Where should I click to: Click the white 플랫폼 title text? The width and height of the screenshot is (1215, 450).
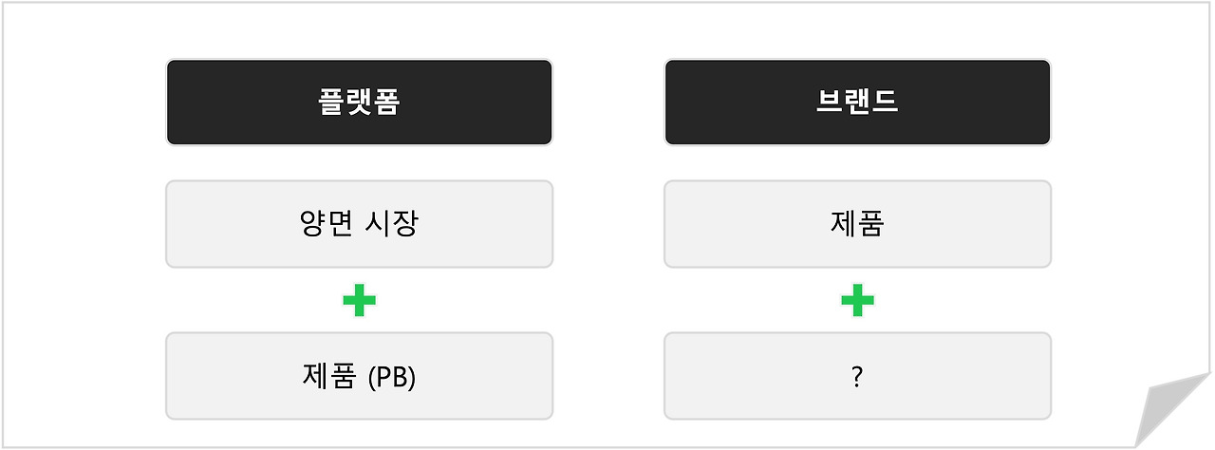pyautogui.click(x=359, y=103)
